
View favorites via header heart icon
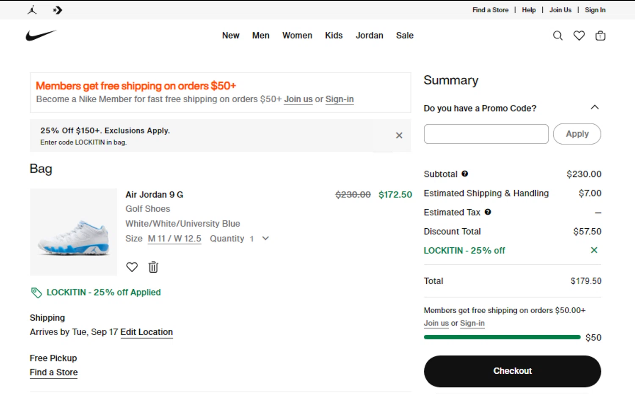tap(579, 36)
